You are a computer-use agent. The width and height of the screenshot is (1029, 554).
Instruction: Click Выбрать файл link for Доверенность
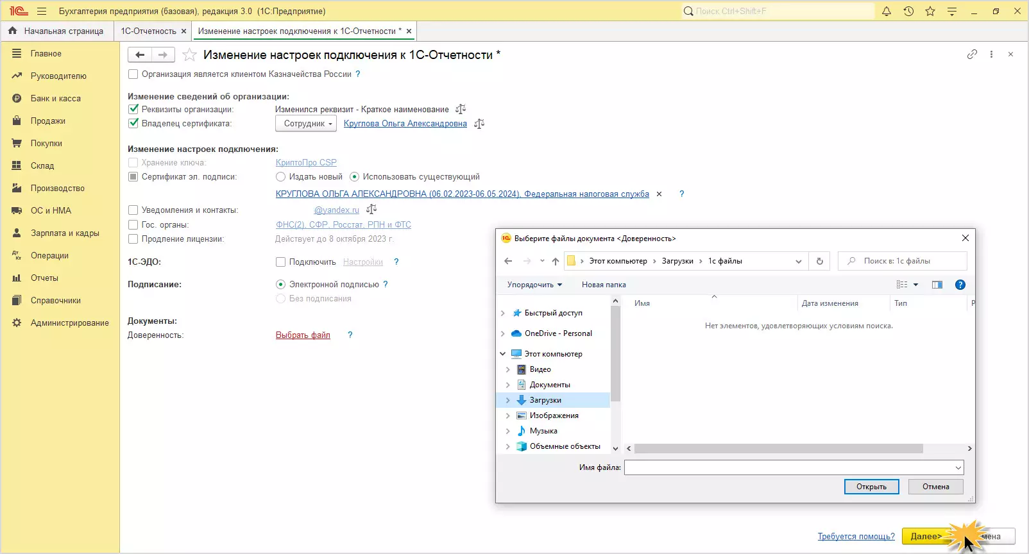pos(303,335)
